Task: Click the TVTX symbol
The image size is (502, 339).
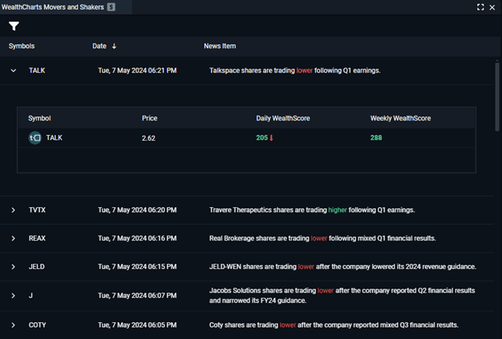Action: (x=37, y=210)
